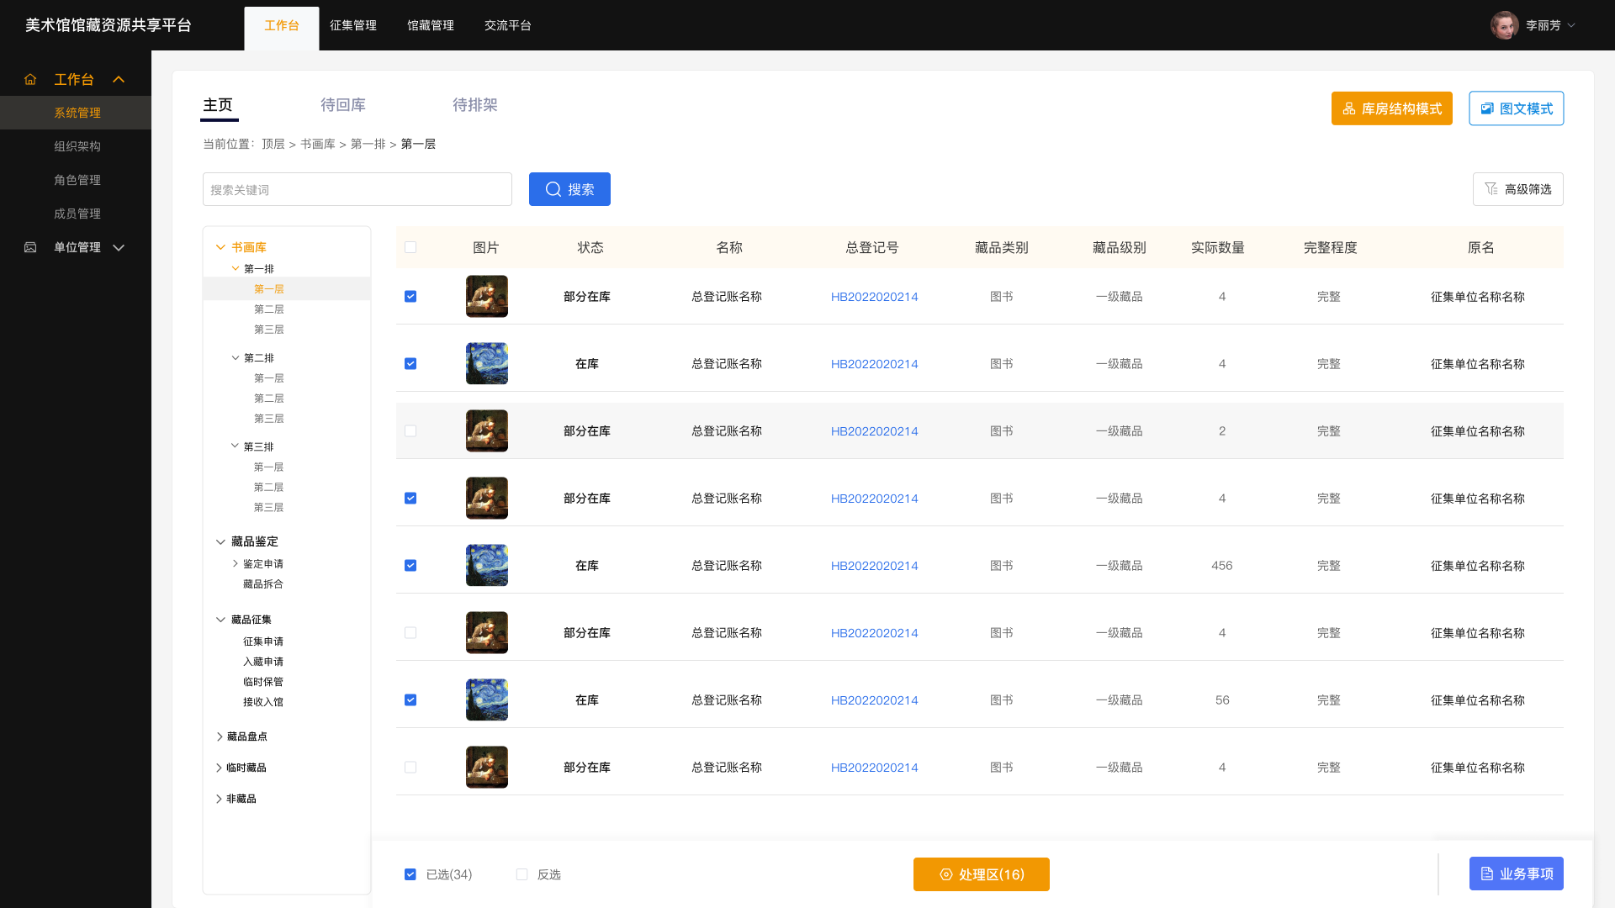Open the first HB2022020214 registration number link

(x=874, y=297)
